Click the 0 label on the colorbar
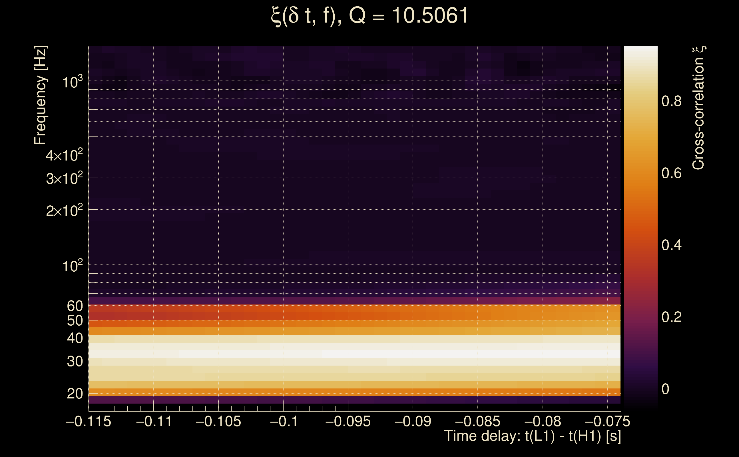This screenshot has height=457, width=739. pyautogui.click(x=665, y=389)
